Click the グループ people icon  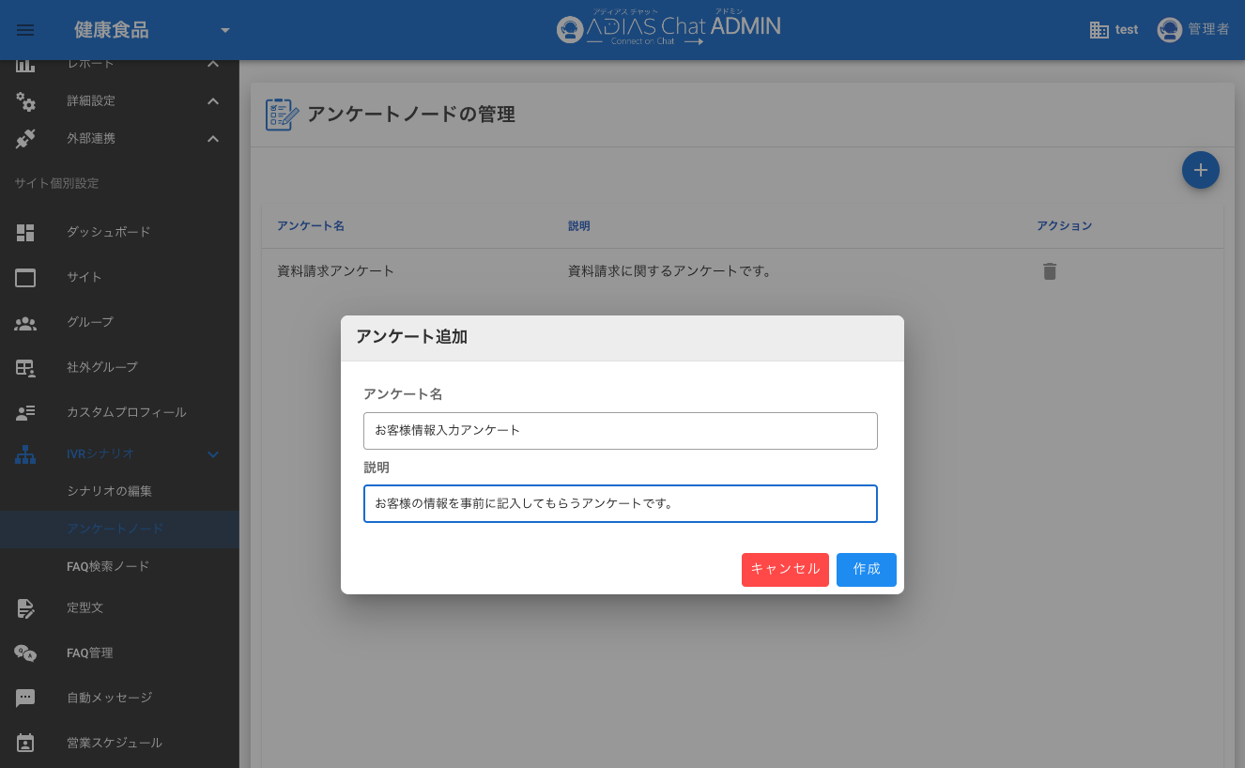(x=25, y=323)
